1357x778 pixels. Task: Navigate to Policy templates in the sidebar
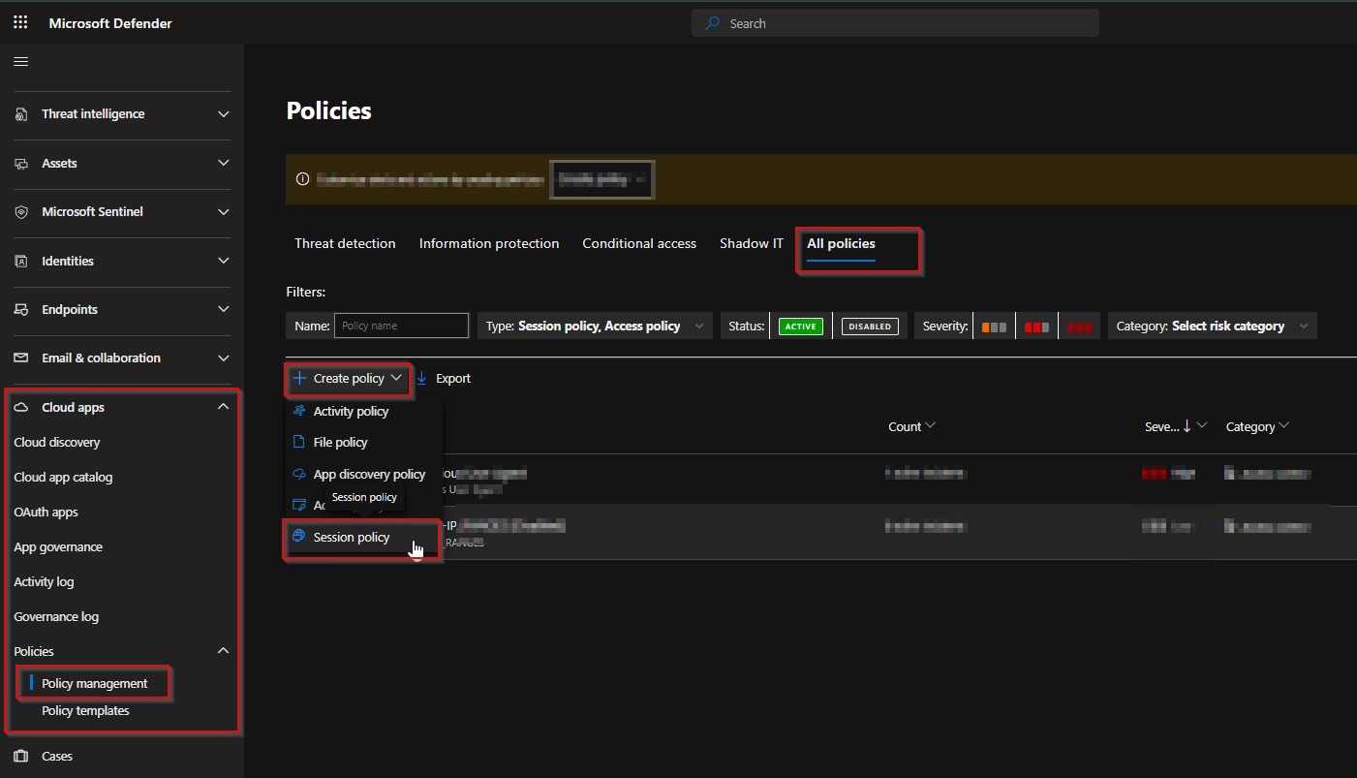[x=86, y=710]
